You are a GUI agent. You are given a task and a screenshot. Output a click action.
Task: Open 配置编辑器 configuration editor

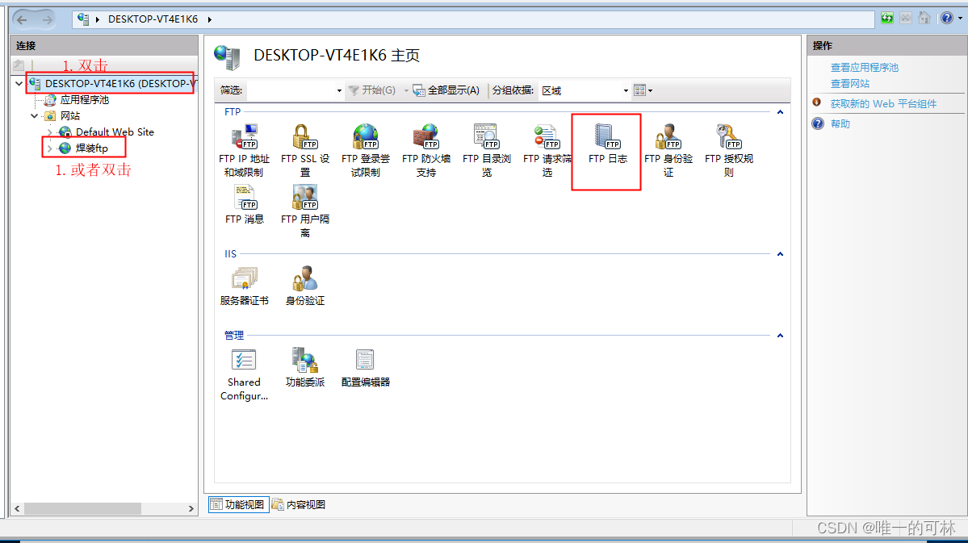tap(366, 368)
